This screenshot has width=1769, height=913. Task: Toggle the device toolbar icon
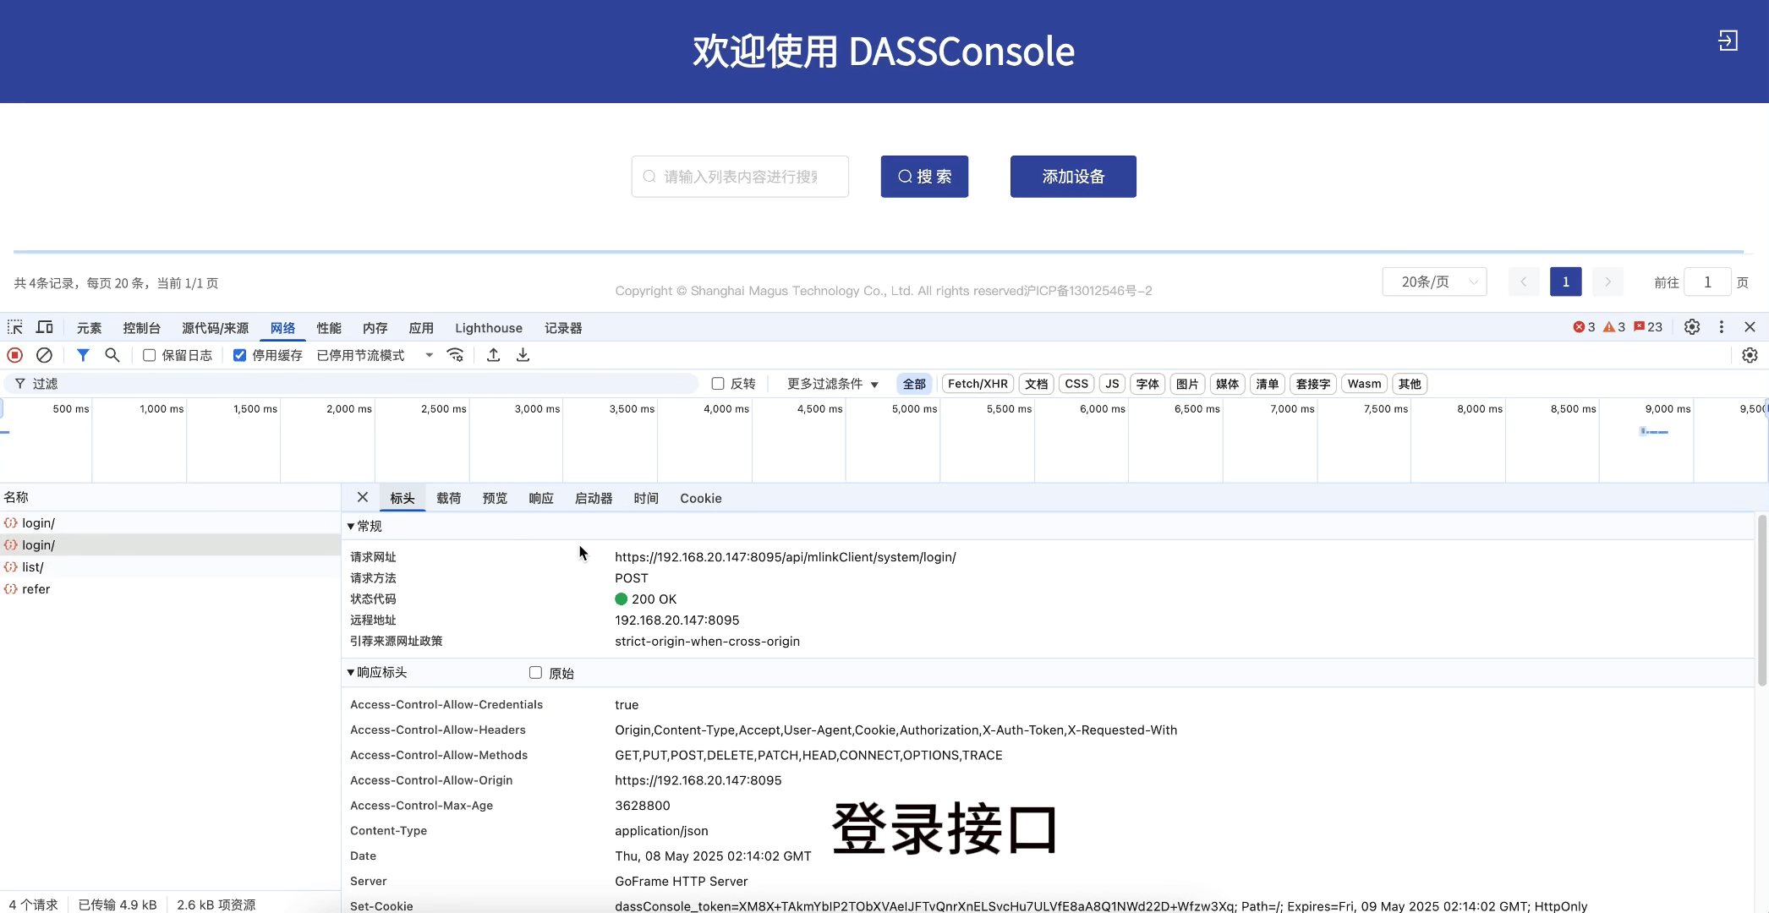coord(45,327)
